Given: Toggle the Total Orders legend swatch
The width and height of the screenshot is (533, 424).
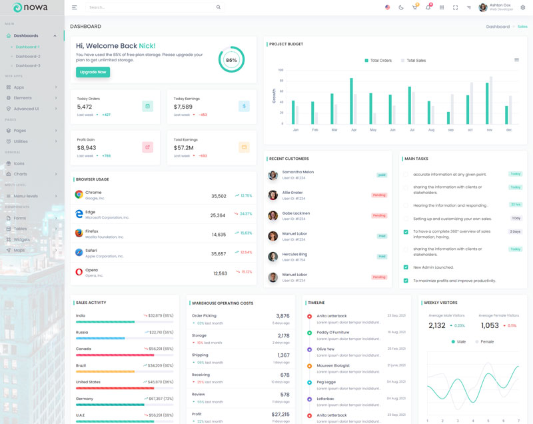Looking at the screenshot, I should (x=366, y=61).
